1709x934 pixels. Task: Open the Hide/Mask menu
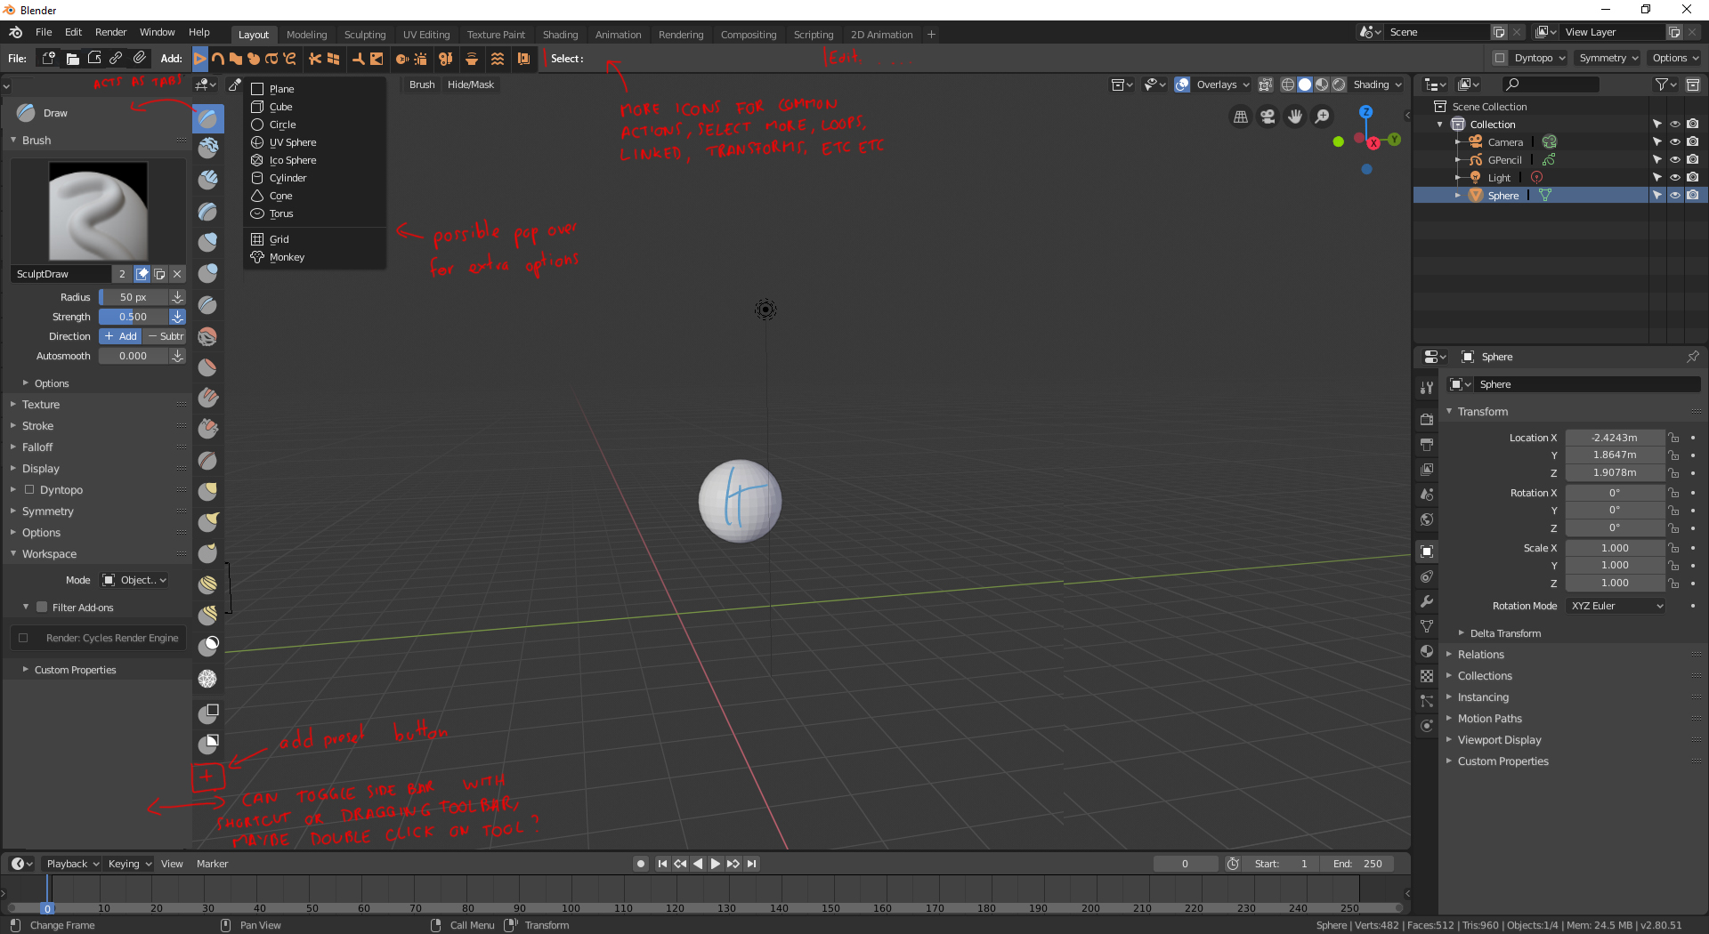471,85
